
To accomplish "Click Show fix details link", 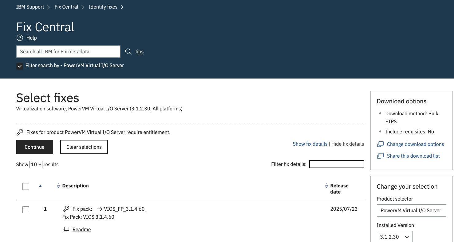I will pos(310,144).
